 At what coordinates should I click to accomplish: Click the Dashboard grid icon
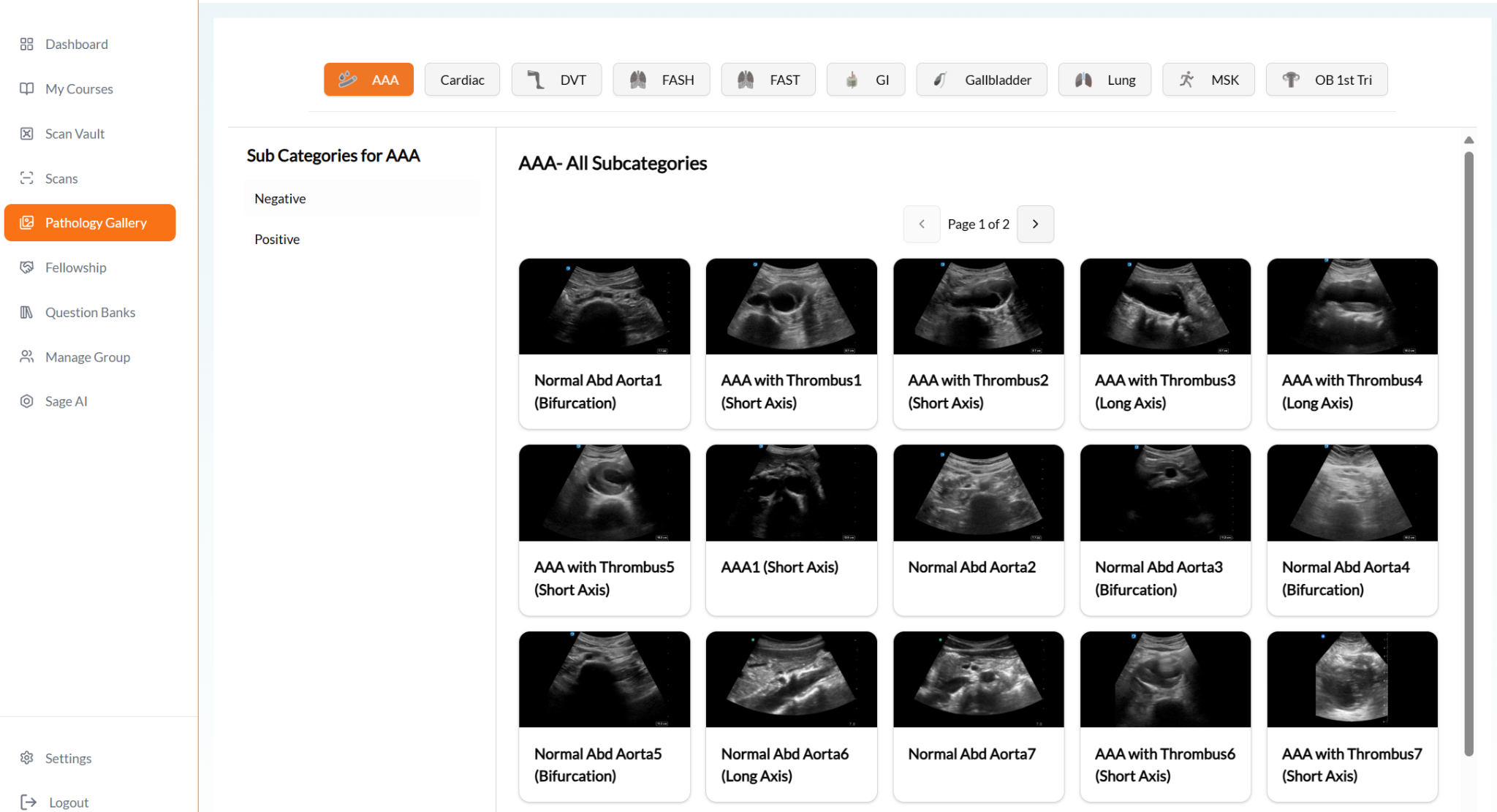point(27,44)
